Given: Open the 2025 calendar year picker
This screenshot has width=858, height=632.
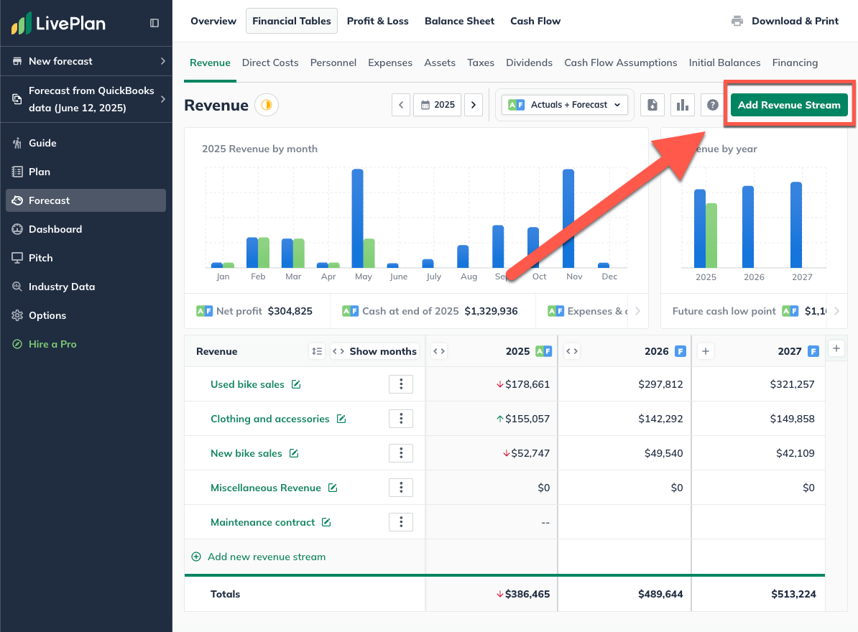Looking at the screenshot, I should (438, 105).
